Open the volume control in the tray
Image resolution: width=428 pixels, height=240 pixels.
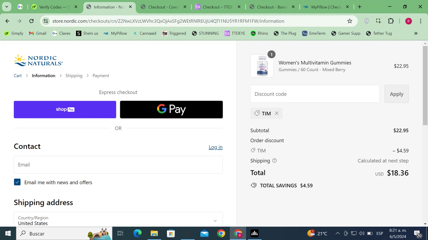tap(362, 233)
